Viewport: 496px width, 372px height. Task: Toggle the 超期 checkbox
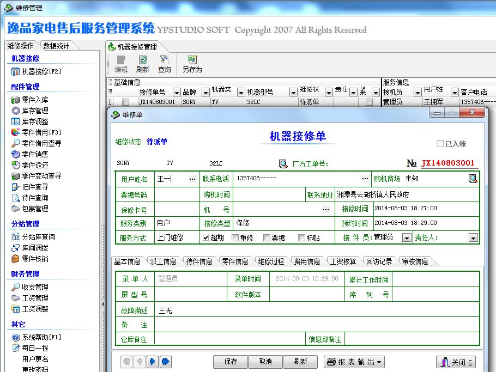point(206,237)
